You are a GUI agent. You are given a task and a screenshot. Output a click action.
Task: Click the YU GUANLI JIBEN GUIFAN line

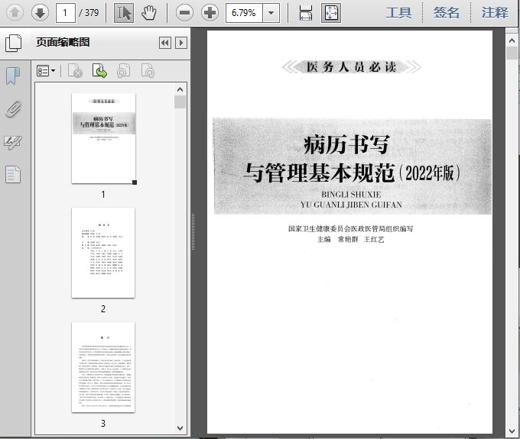pyautogui.click(x=351, y=205)
